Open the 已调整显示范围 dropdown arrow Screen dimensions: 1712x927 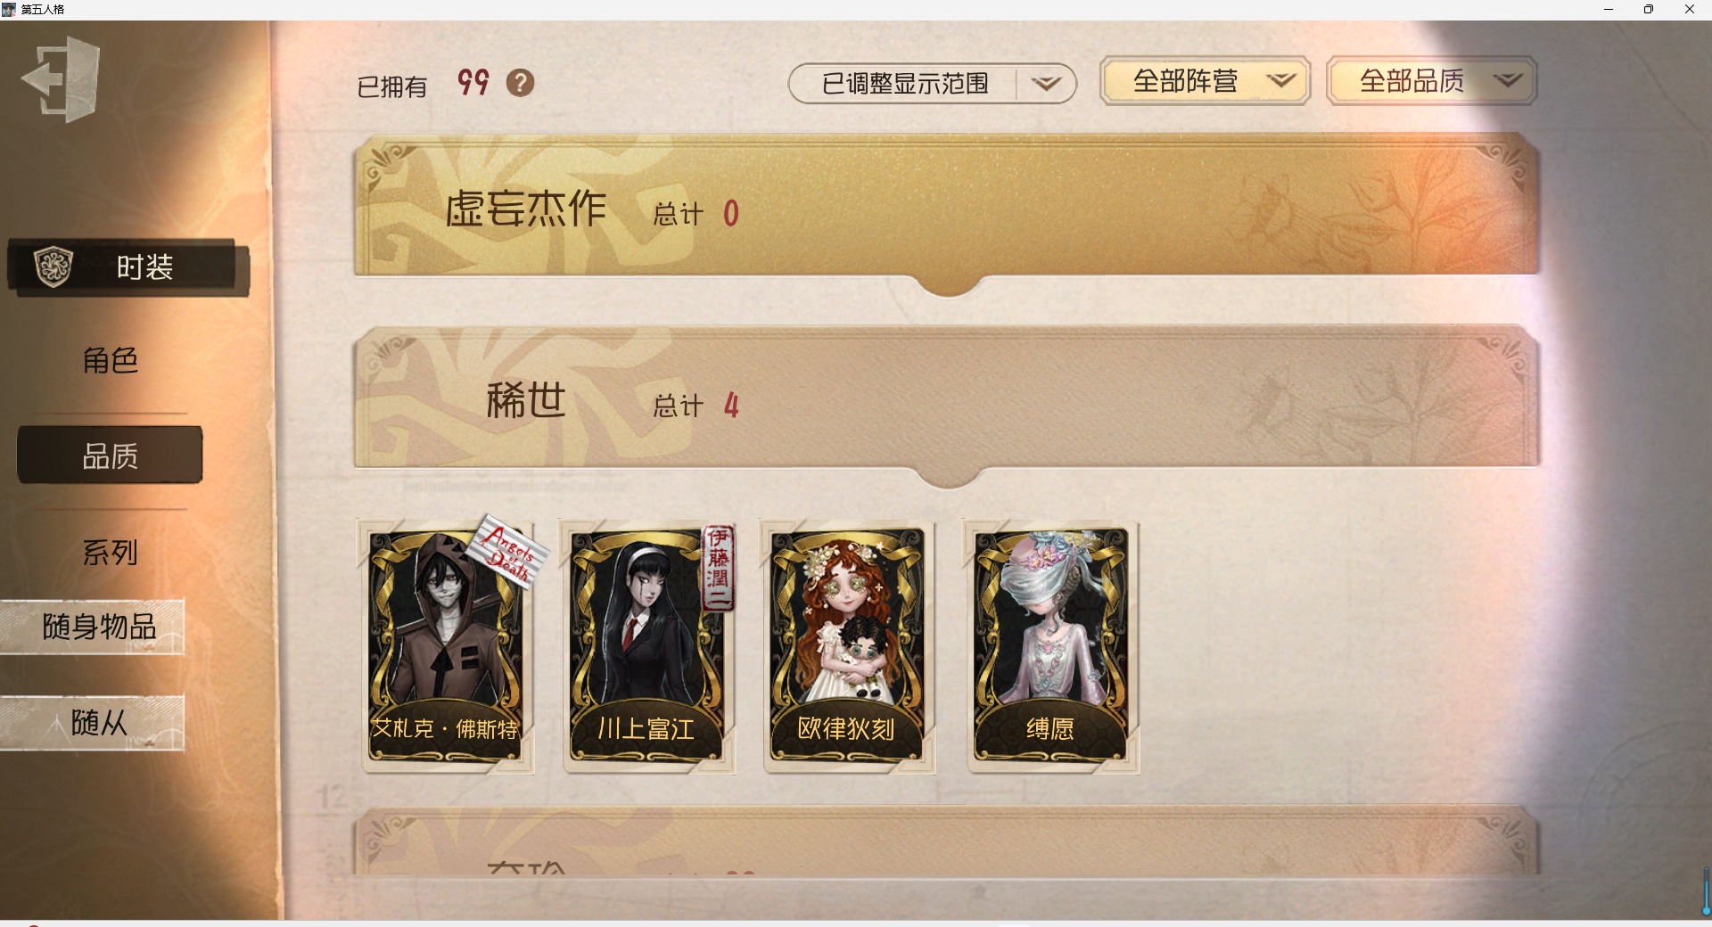click(1045, 84)
